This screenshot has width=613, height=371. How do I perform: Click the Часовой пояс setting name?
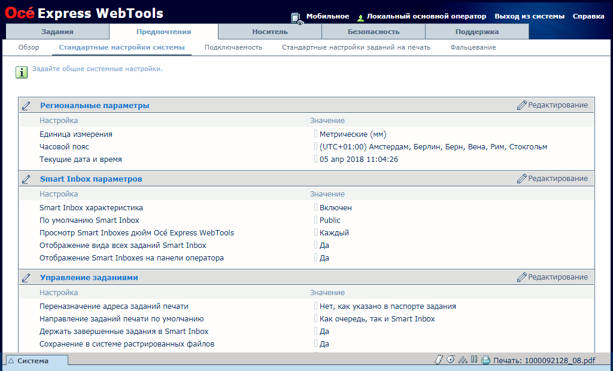point(64,147)
